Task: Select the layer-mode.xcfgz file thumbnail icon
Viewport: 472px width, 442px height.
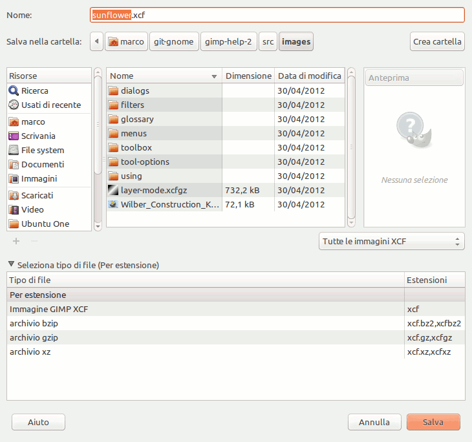Action: (x=113, y=191)
